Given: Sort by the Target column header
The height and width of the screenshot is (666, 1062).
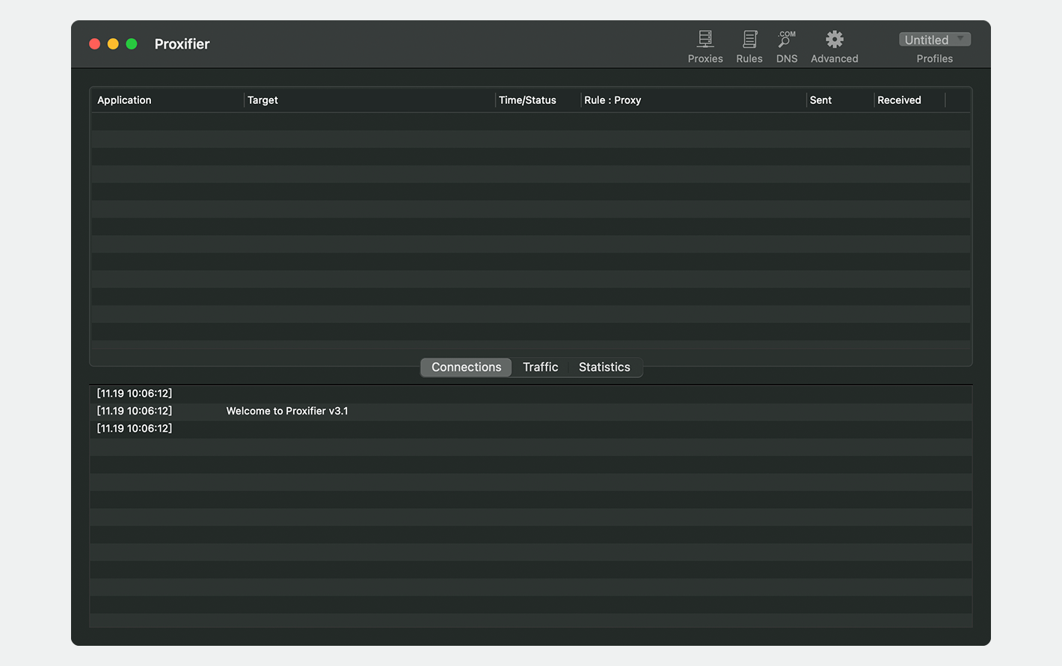Looking at the screenshot, I should click(369, 100).
